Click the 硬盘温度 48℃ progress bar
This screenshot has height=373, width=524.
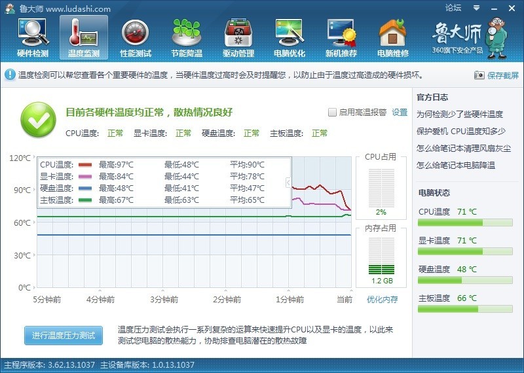click(465, 280)
